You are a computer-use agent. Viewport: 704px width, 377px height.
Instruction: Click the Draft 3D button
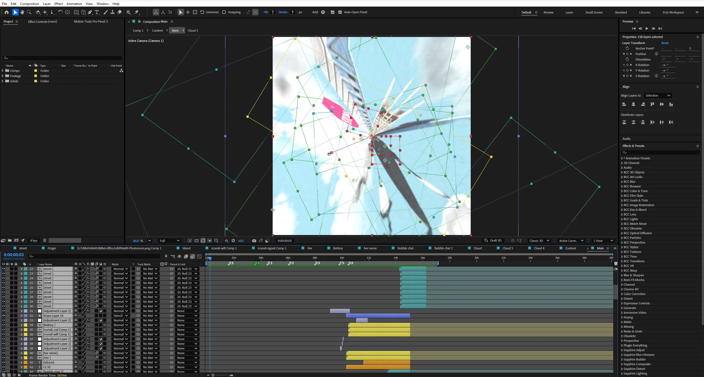click(493, 241)
